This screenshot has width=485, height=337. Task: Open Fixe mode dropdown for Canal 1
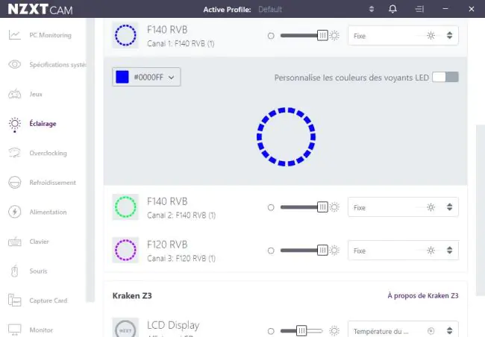pyautogui.click(x=403, y=36)
